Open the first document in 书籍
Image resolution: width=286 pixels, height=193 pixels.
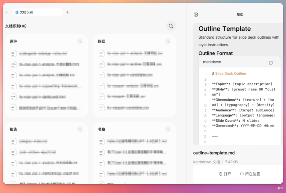(135, 141)
